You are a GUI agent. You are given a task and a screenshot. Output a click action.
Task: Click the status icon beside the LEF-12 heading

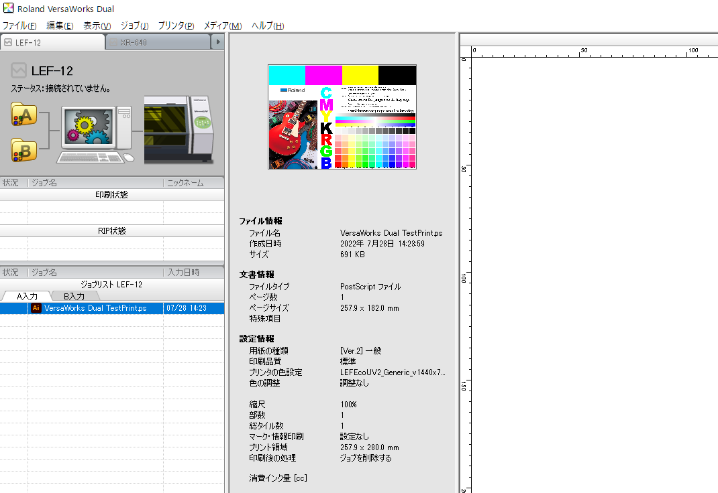coord(19,70)
